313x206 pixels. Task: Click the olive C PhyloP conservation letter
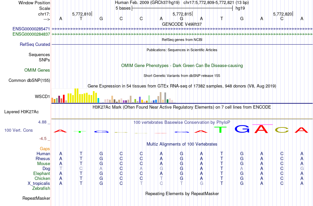[282, 130]
